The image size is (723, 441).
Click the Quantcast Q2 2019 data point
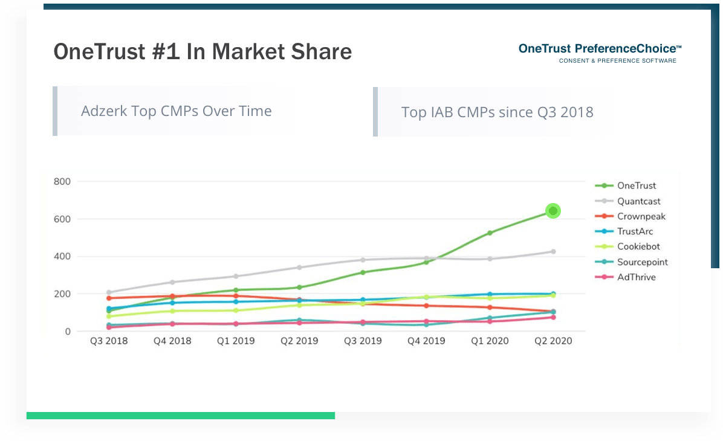(299, 267)
